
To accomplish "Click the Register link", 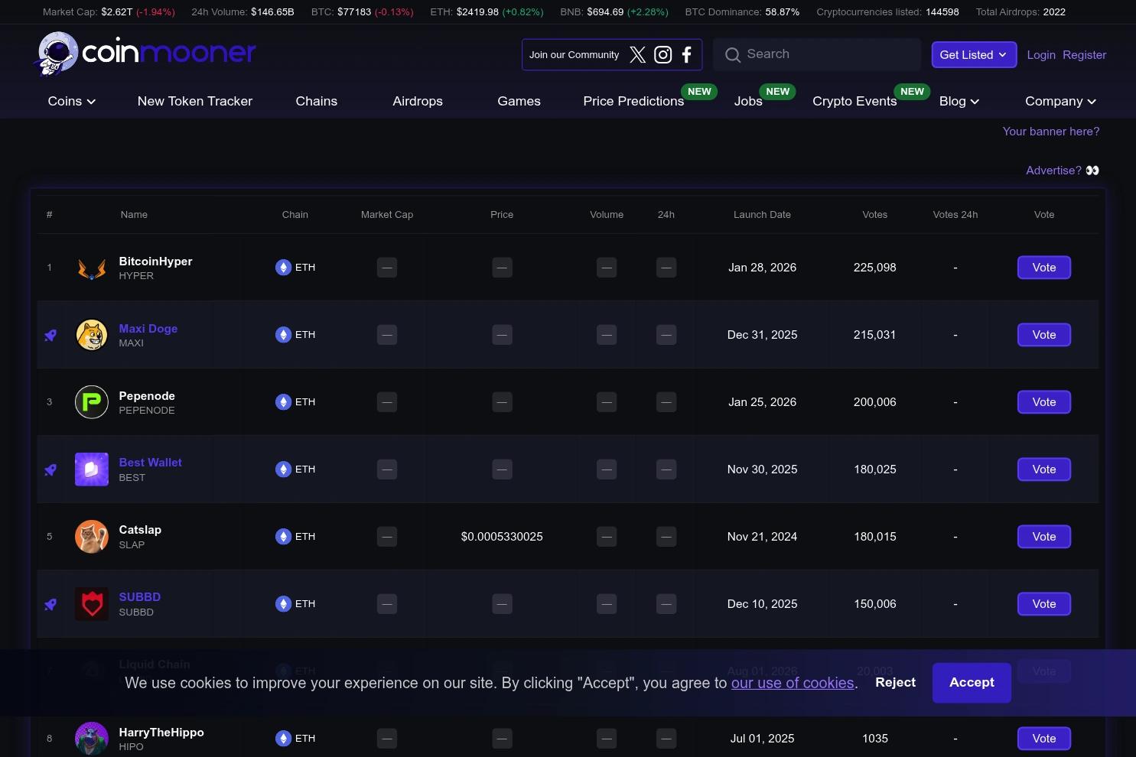I will [x=1085, y=55].
